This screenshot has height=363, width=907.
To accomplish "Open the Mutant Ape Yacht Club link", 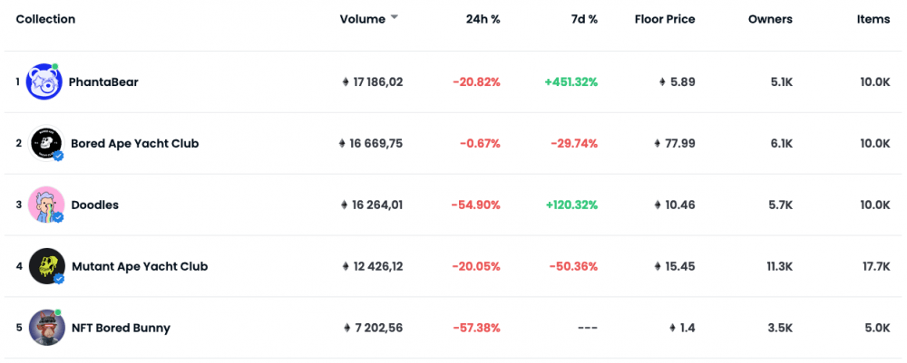I will pos(139,267).
